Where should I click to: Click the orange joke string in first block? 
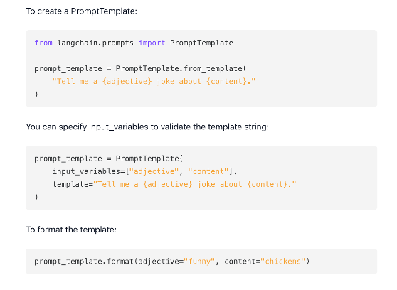154,81
